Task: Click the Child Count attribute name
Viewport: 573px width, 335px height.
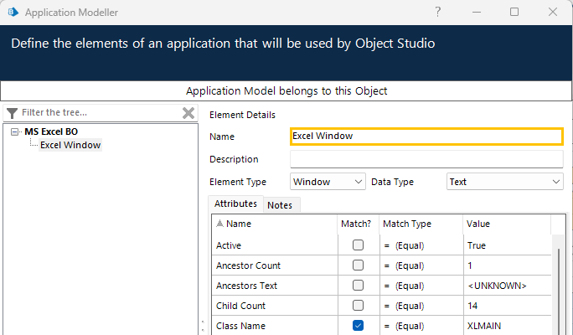Action: pyautogui.click(x=275, y=306)
